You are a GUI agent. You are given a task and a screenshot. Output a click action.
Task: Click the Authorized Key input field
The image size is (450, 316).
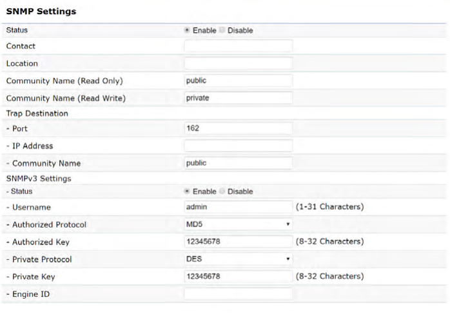pos(238,242)
